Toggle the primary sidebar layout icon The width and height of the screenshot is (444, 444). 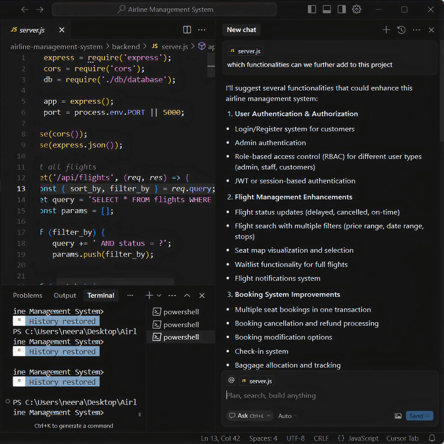311,9
